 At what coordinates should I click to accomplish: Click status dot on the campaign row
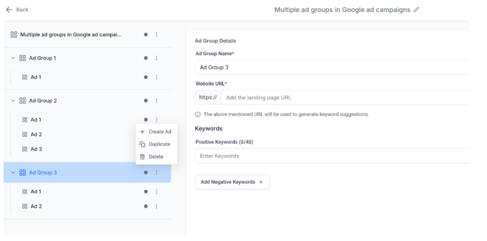(146, 35)
